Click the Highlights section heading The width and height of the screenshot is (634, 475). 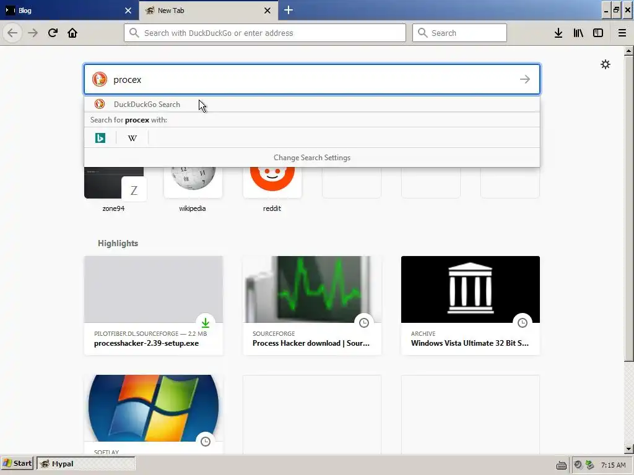click(x=118, y=243)
